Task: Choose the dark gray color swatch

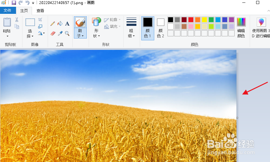Action: [177, 20]
